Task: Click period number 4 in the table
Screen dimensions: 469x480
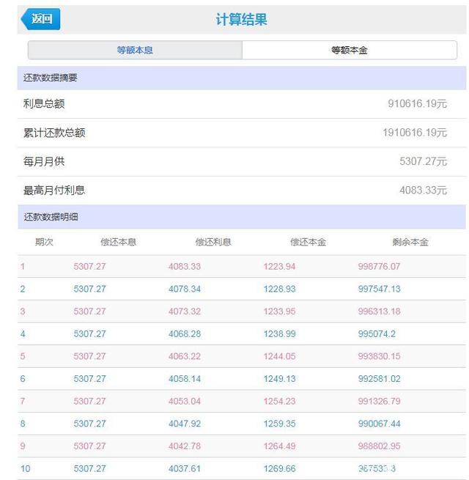Action: pos(23,333)
